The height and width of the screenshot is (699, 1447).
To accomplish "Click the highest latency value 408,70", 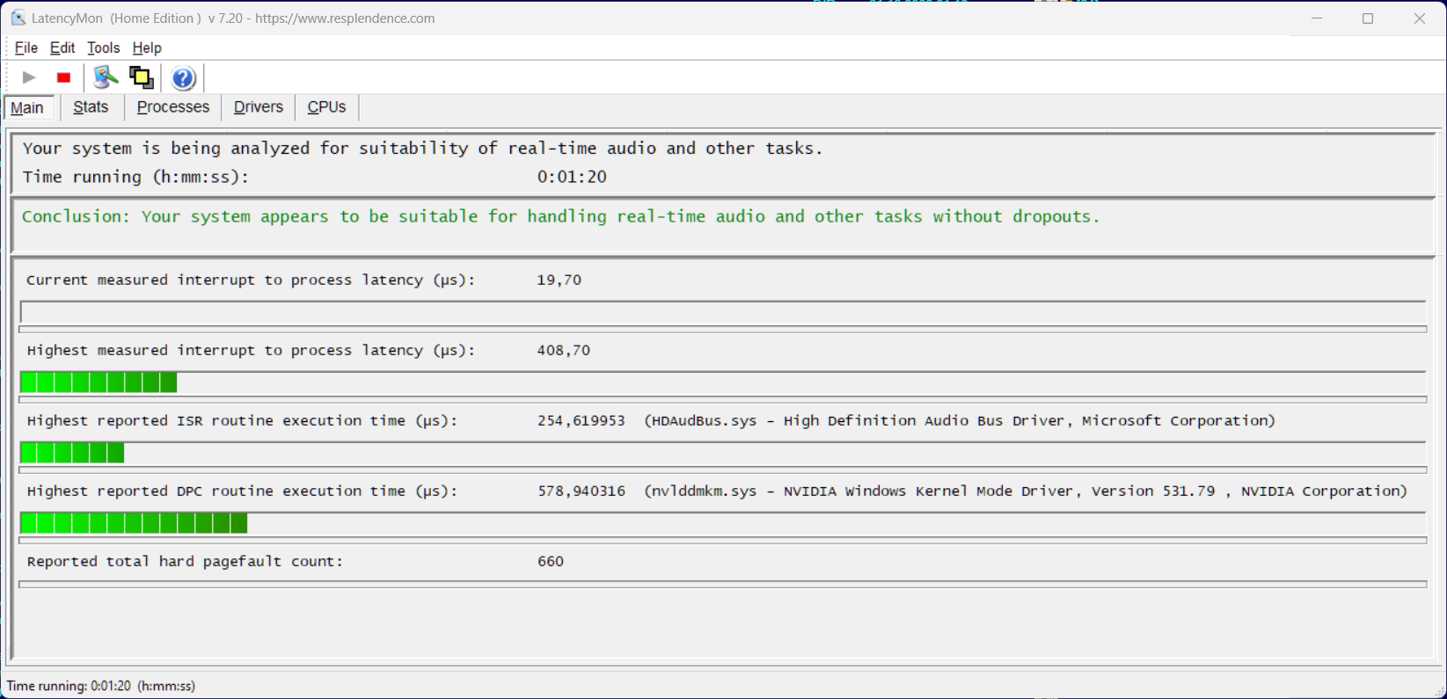I will (x=563, y=351).
